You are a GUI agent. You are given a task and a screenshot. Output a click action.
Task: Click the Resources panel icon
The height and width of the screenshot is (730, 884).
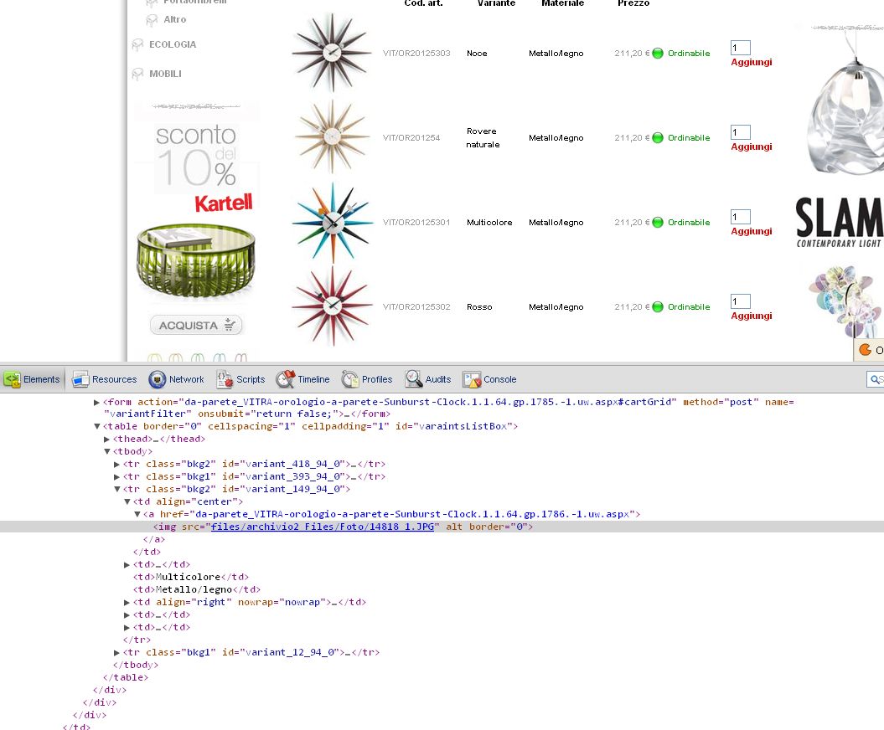tap(80, 379)
